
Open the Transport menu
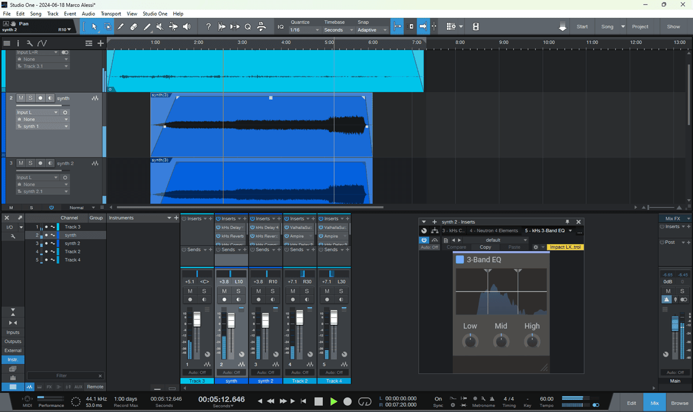coord(111,13)
